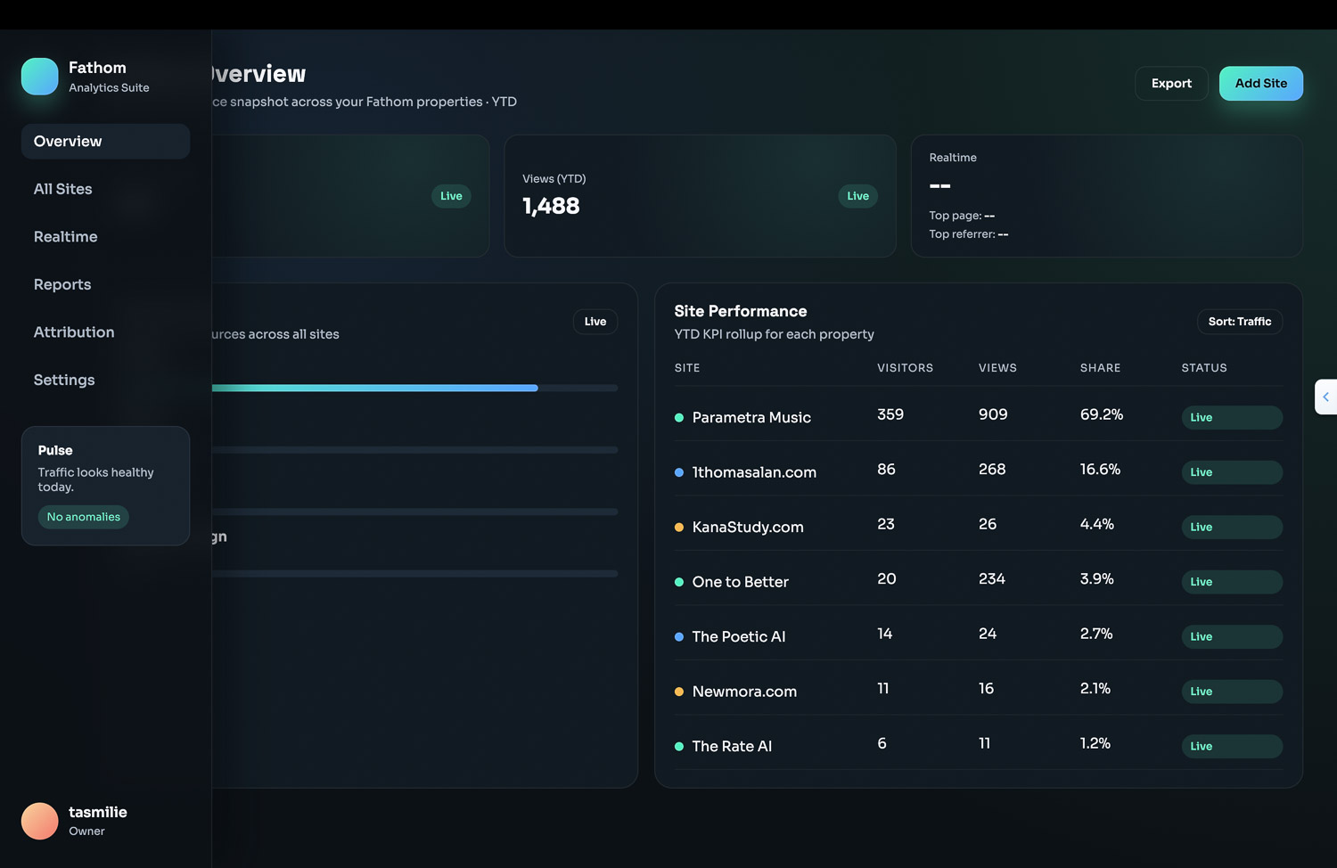Click the No anomalies badge in Pulse

coord(84,517)
